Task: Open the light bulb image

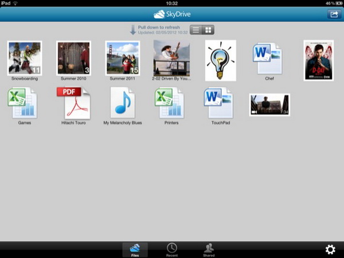Action: pyautogui.click(x=221, y=60)
